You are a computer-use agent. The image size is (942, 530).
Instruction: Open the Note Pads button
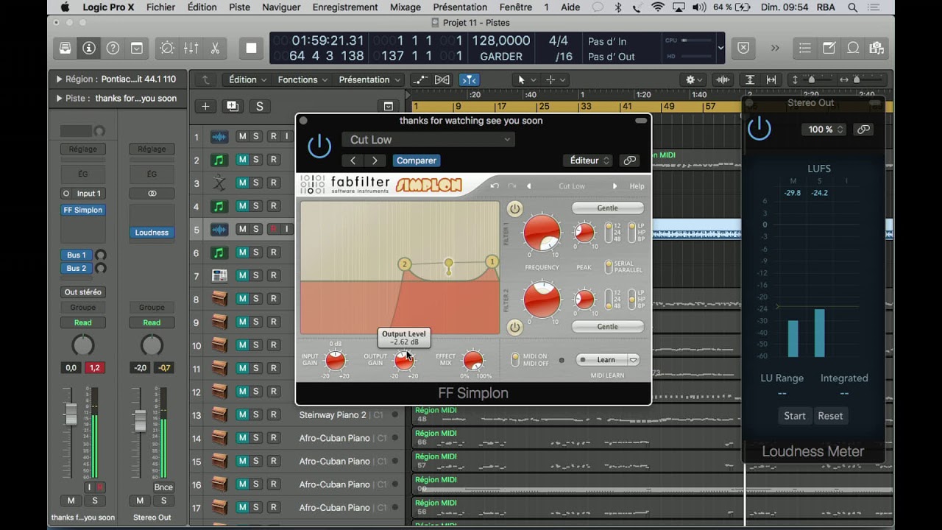(829, 48)
